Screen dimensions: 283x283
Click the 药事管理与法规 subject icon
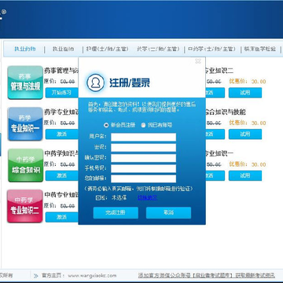[25, 83]
